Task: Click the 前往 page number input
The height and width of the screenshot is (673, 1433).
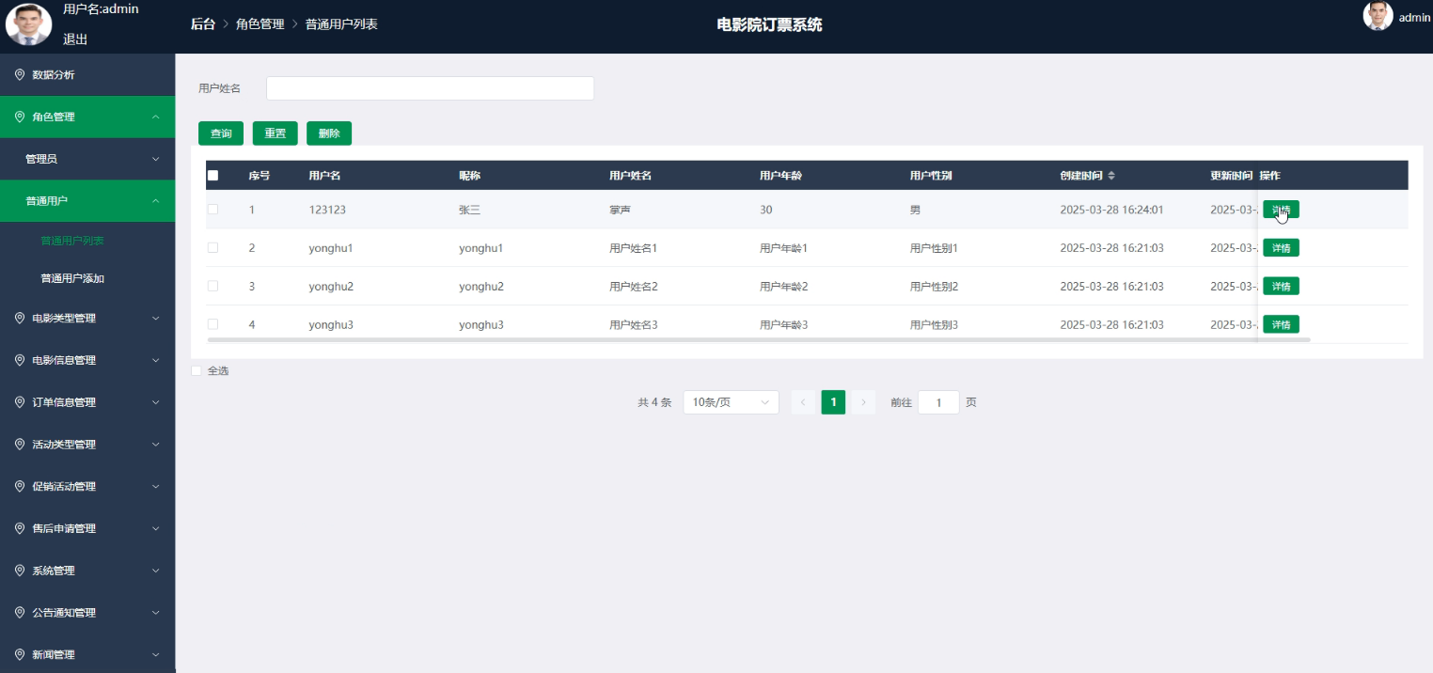Action: 938,402
